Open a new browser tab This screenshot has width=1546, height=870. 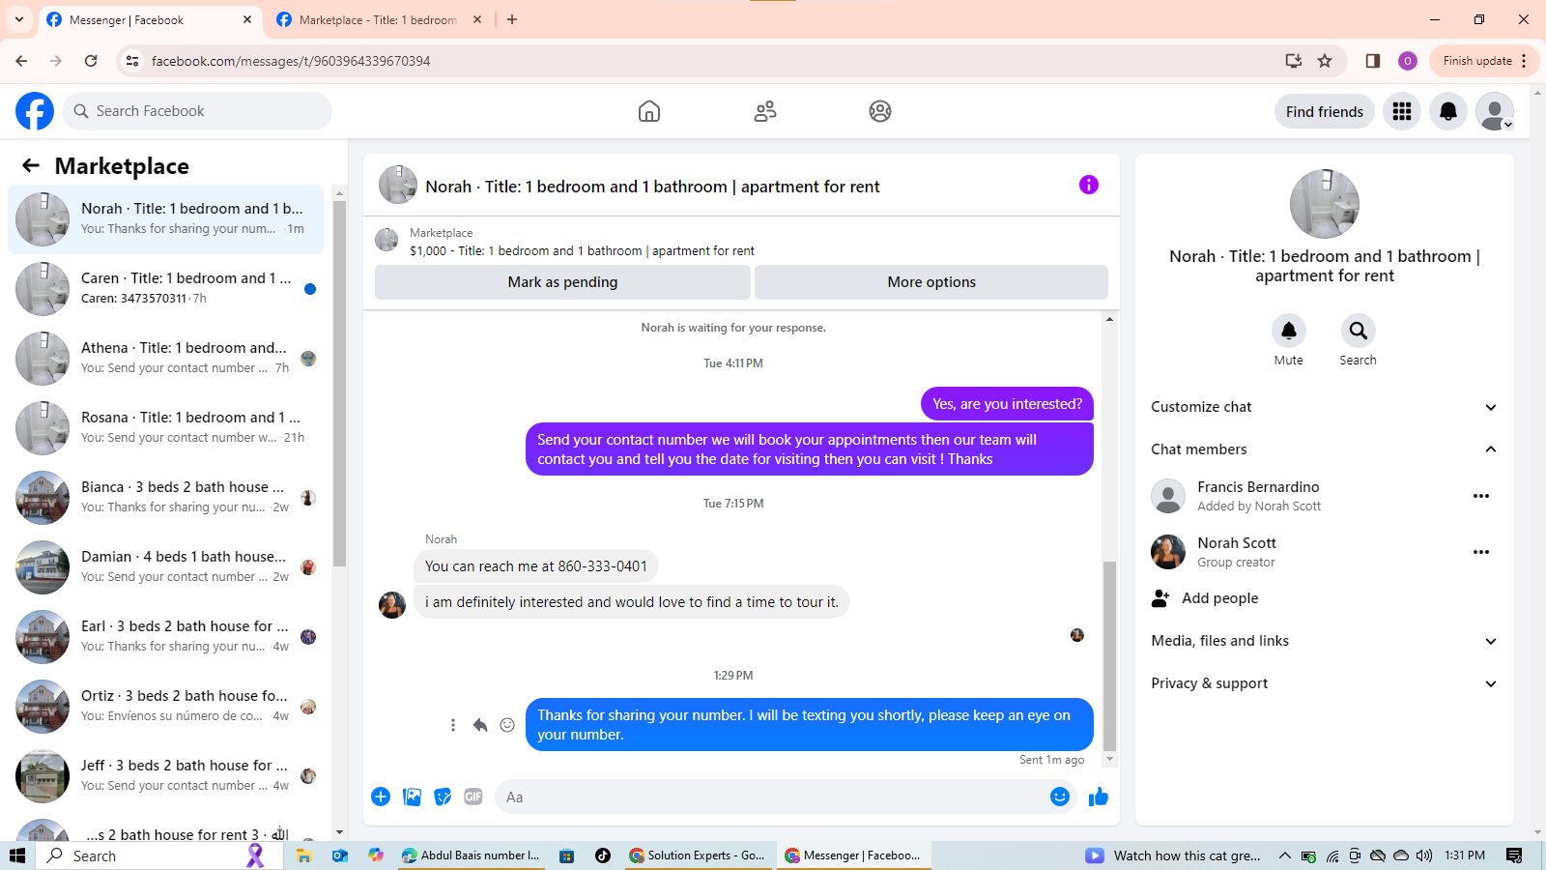pyautogui.click(x=512, y=19)
